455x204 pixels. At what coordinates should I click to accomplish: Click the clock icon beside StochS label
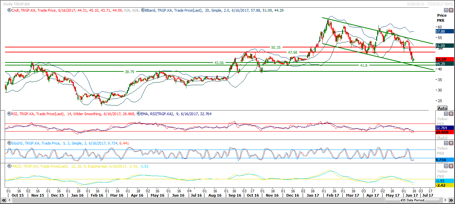pos(9,143)
